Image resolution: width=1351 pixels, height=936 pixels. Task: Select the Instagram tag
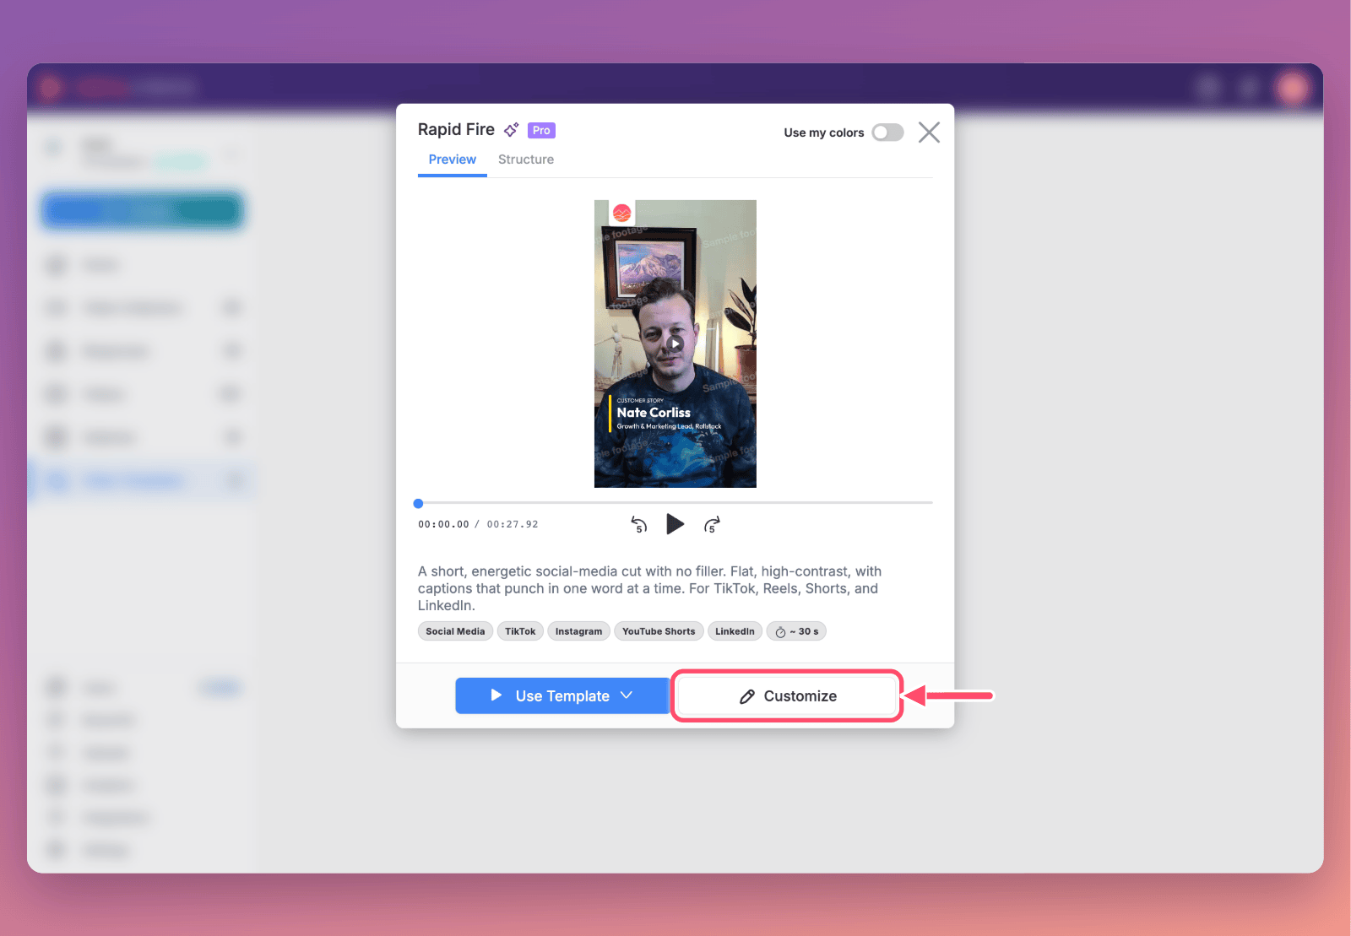pyautogui.click(x=578, y=631)
